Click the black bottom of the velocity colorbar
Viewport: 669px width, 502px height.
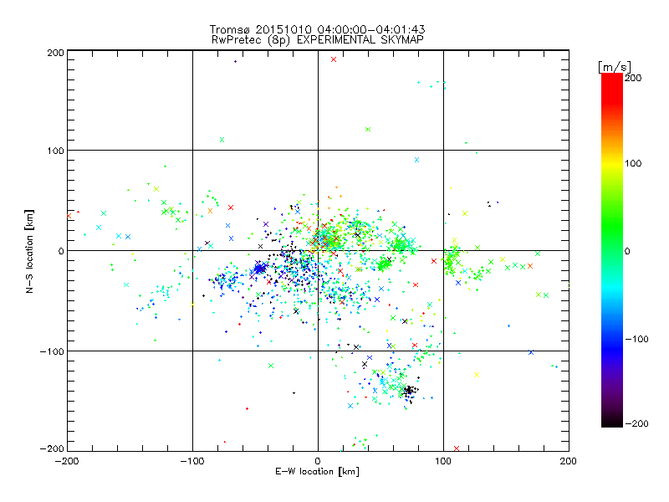pos(612,422)
